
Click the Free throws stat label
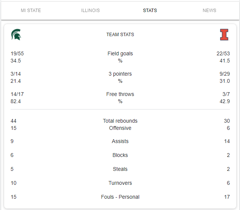pos(120,94)
